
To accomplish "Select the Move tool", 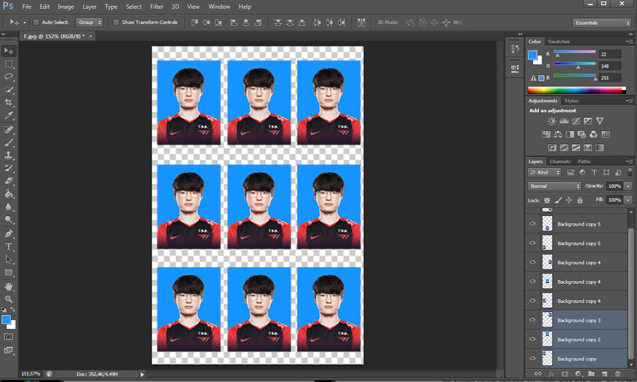I will tap(9, 51).
